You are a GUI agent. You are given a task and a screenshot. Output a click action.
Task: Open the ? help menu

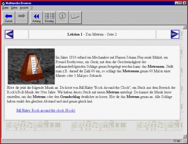[x=32, y=8]
